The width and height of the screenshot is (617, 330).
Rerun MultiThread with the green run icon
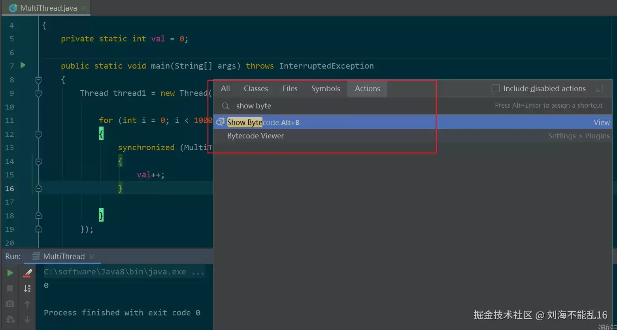10,273
